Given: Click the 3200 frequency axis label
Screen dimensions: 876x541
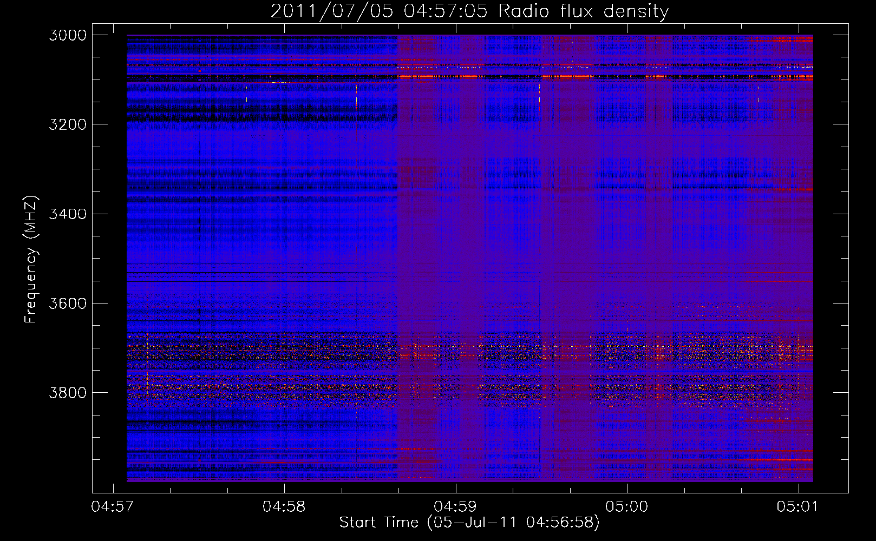Looking at the screenshot, I should point(68,124).
